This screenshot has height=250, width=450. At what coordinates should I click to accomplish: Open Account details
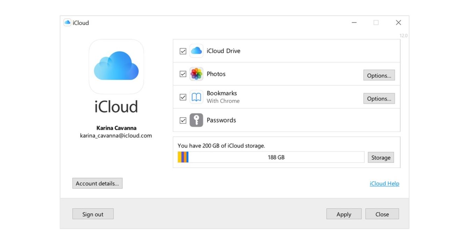(97, 183)
